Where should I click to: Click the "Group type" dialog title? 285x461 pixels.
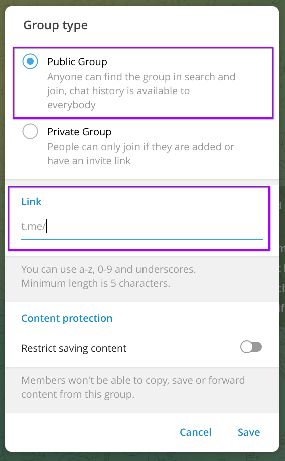[x=55, y=25]
